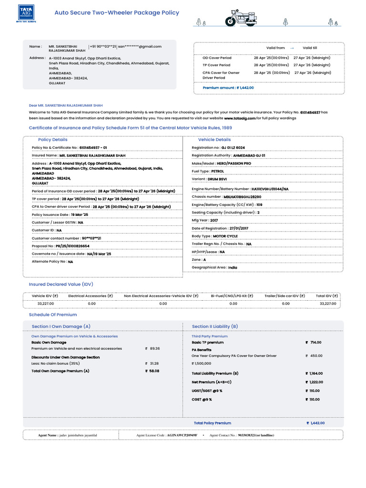Click the Agent Name field at bottom
The image size is (366, 488).
pos(68,436)
